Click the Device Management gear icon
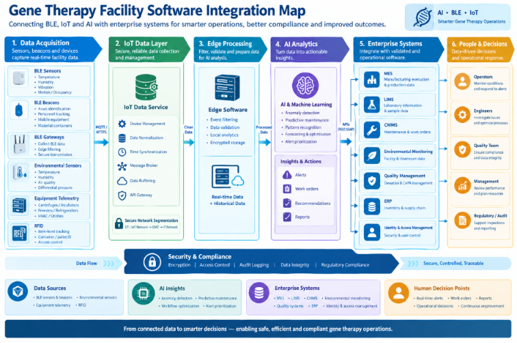The image size is (517, 343). 122,124
